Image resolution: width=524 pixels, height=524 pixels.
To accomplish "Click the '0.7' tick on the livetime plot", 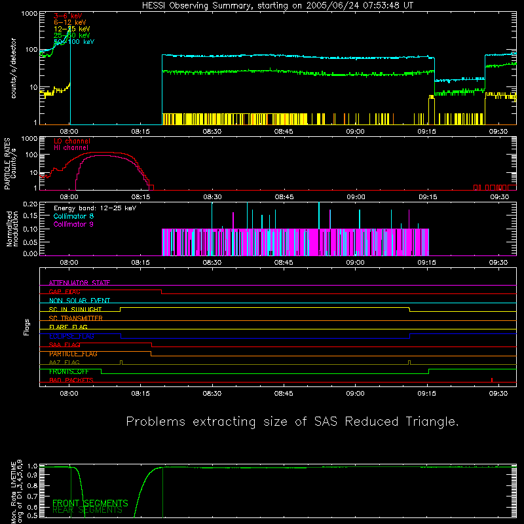I will click(x=33, y=496).
